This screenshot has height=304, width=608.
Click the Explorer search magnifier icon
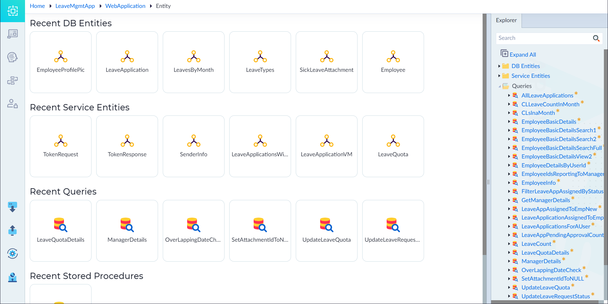click(x=596, y=38)
